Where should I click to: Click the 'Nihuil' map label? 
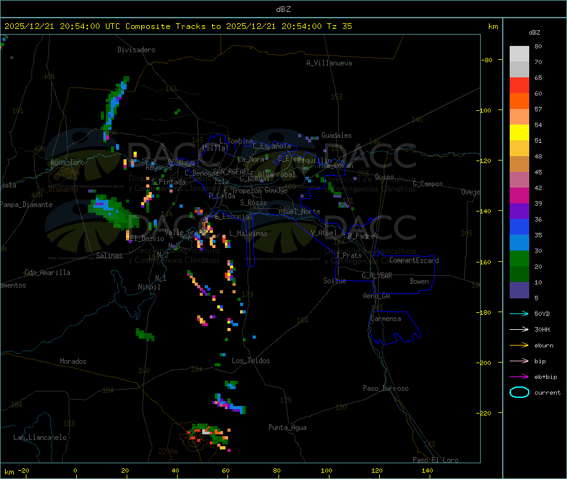point(149,287)
